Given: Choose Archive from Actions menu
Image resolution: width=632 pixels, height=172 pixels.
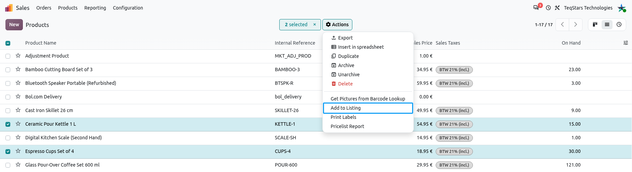Looking at the screenshot, I should [x=368, y=65].
